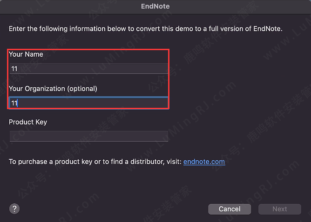Click the "Your Name" label
311x222 pixels.
tap(26, 54)
